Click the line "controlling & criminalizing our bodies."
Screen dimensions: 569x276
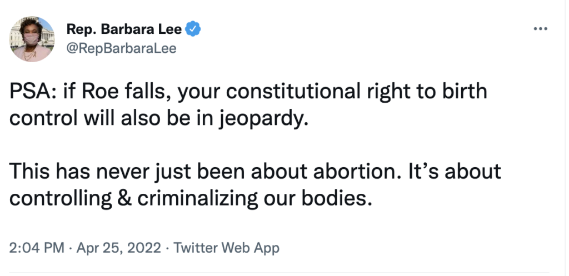click(190, 197)
